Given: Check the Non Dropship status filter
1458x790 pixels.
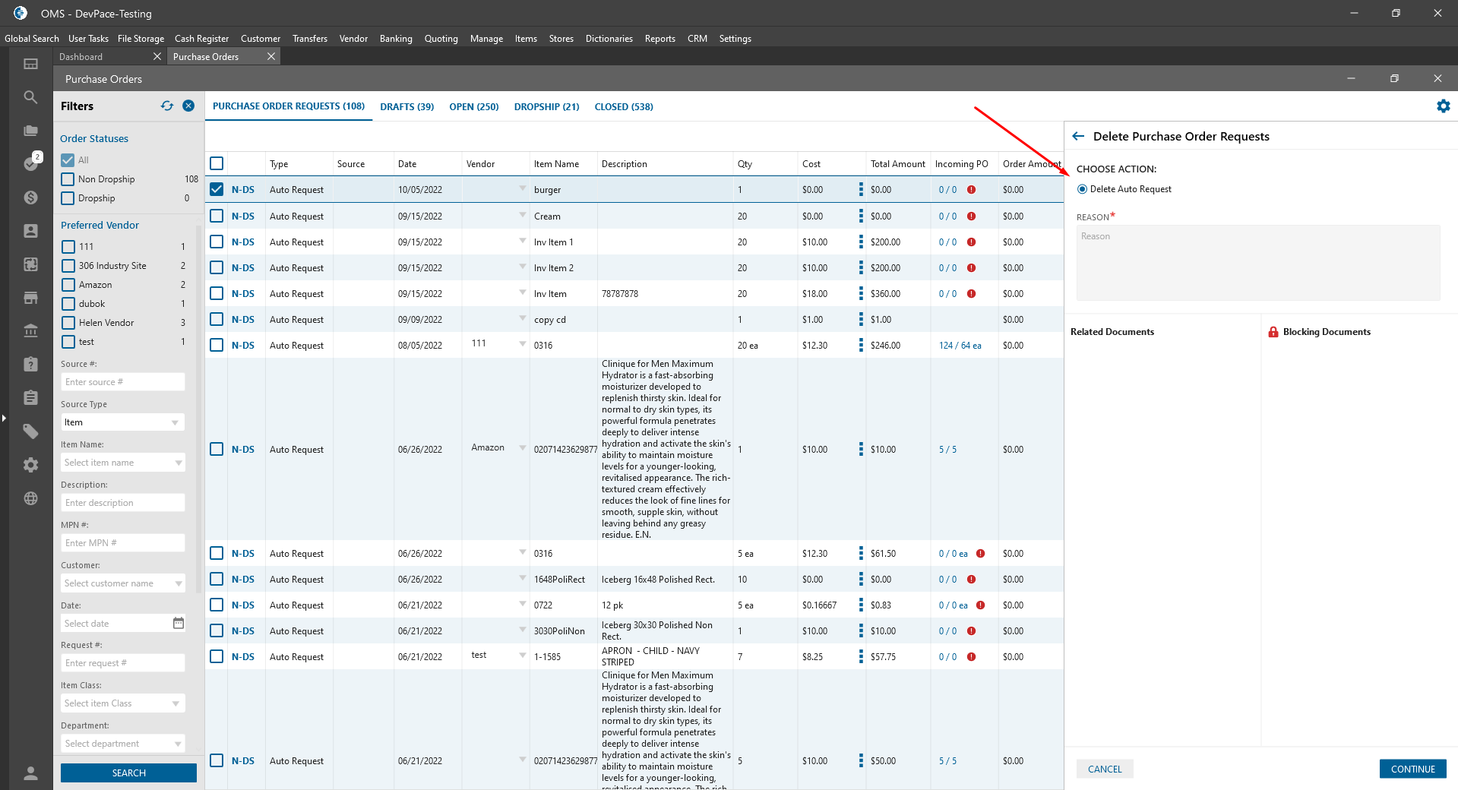Looking at the screenshot, I should click(x=68, y=179).
